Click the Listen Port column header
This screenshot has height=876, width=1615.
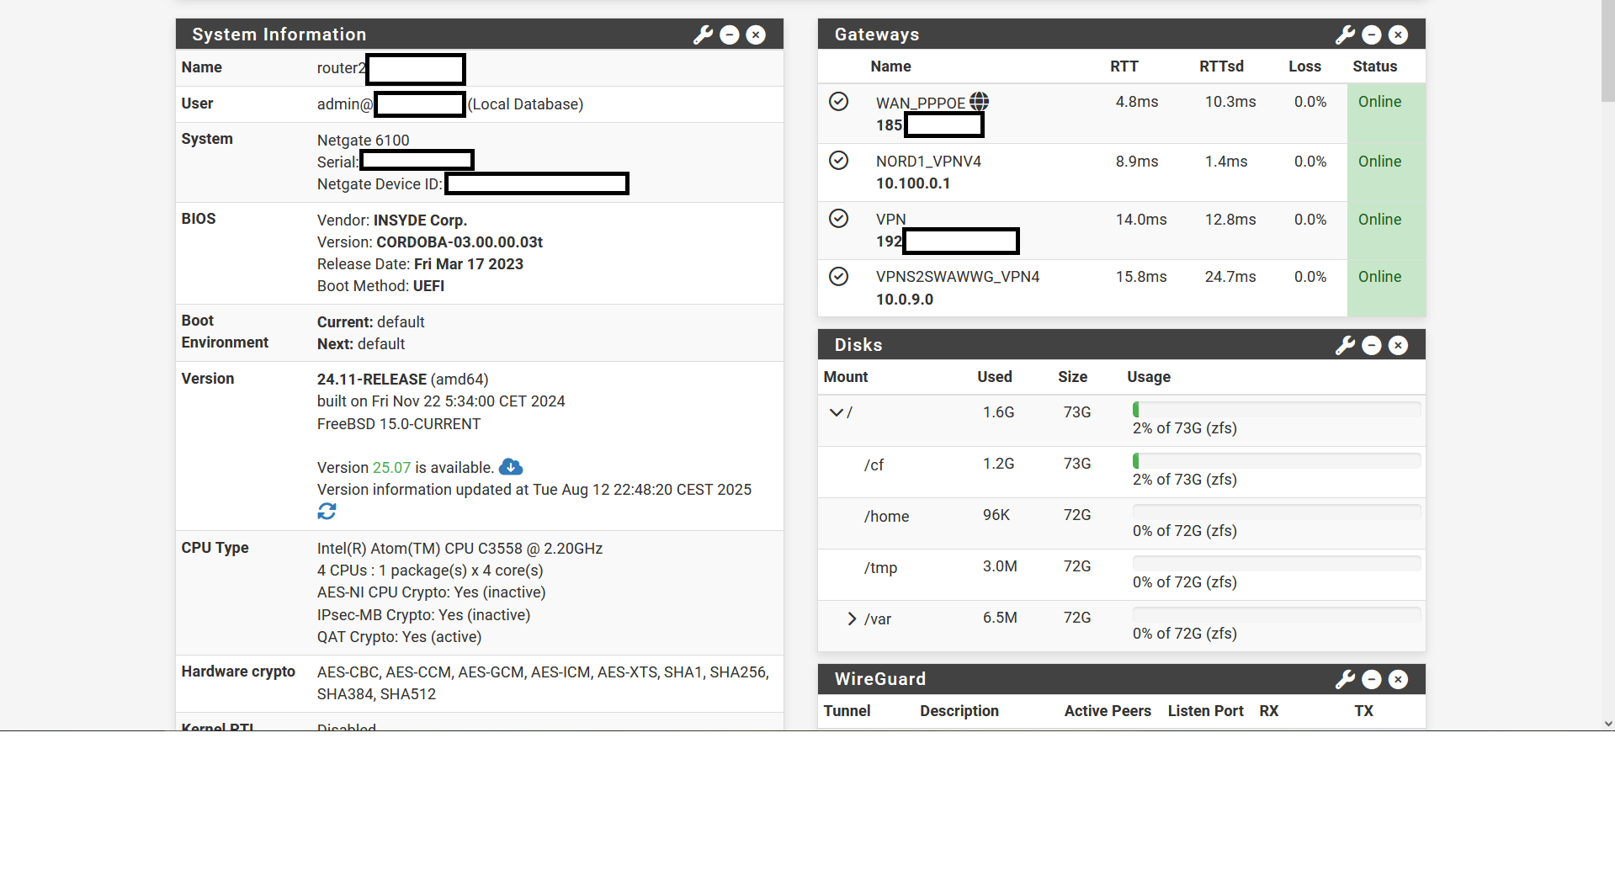pos(1205,711)
